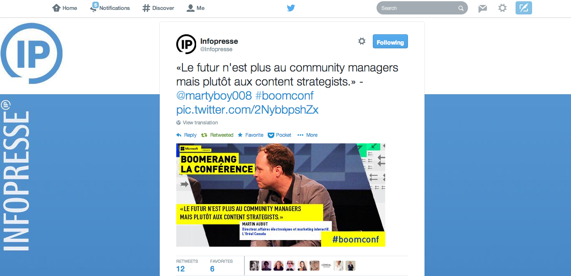Save tweet to Pocket
Viewport: 571px width, 276px height.
pos(280,135)
